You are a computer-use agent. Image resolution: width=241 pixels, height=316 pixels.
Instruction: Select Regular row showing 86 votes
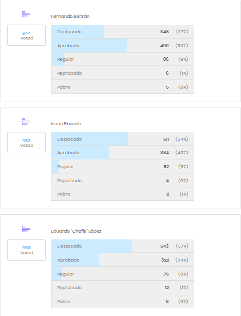click(x=123, y=59)
